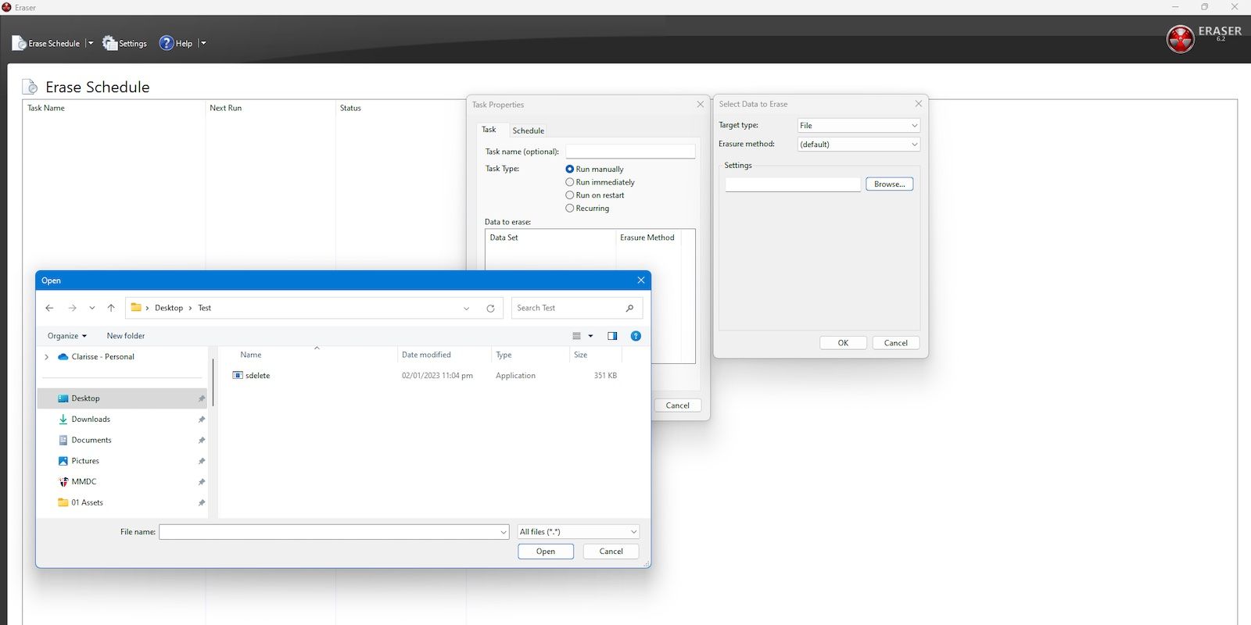Click the Search Test field

coord(577,308)
